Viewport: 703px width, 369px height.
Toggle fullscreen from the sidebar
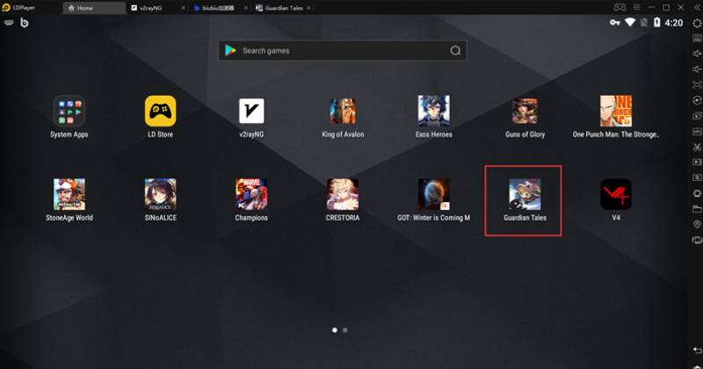pyautogui.click(x=697, y=84)
